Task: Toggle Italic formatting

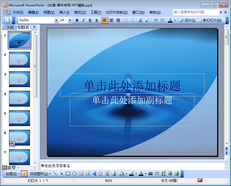Action: (x=83, y=20)
